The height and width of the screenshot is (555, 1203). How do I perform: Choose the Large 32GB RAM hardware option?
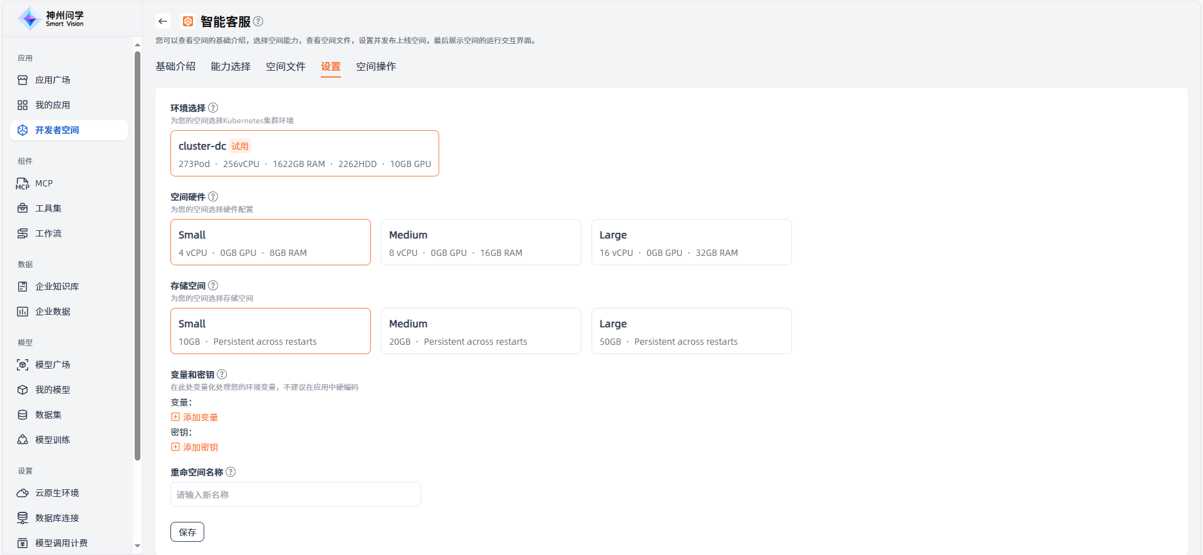pyautogui.click(x=691, y=242)
